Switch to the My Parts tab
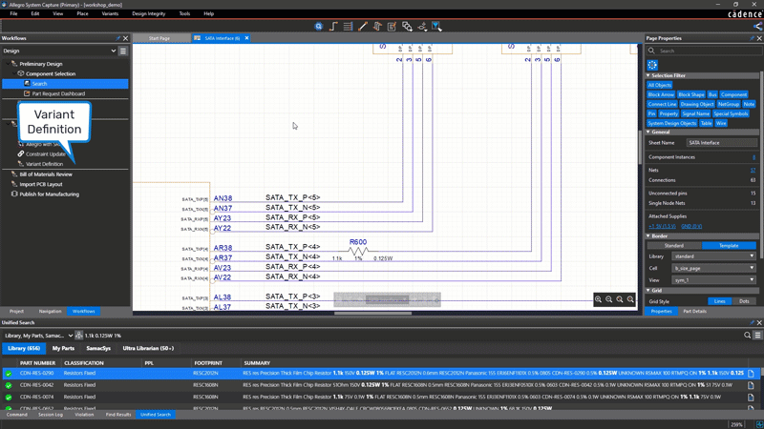The width and height of the screenshot is (764, 429). coord(63,348)
